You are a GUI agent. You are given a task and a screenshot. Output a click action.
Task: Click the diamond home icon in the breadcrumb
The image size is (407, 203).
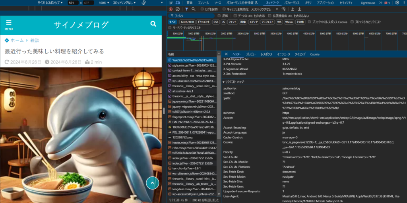point(7,40)
